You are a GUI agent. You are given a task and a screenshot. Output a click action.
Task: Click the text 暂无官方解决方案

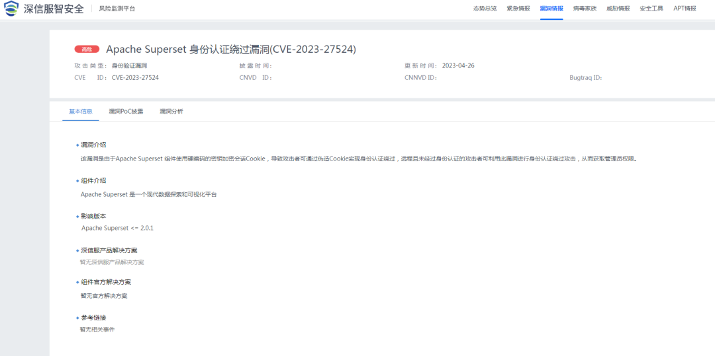[104, 295]
